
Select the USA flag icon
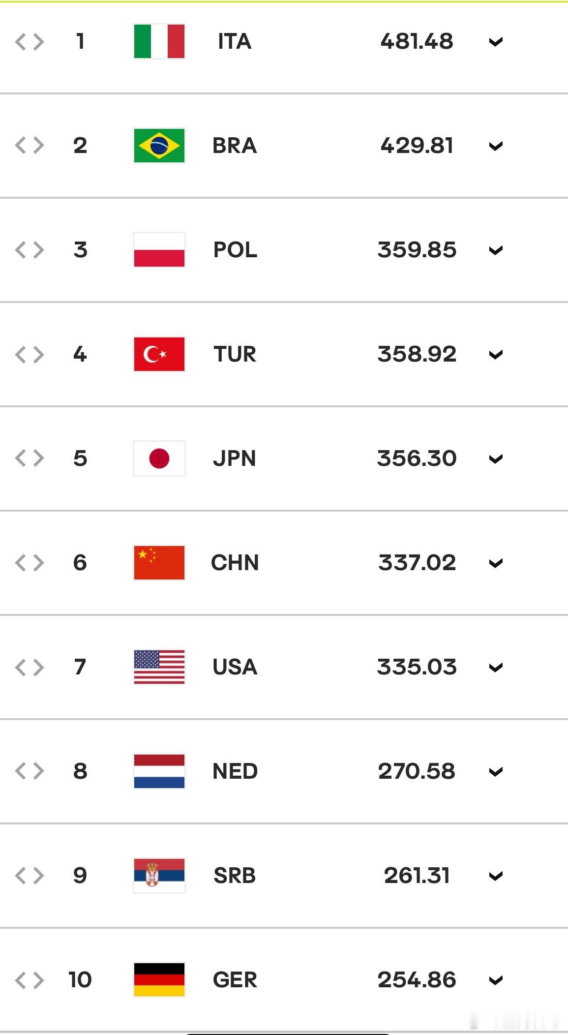(159, 667)
